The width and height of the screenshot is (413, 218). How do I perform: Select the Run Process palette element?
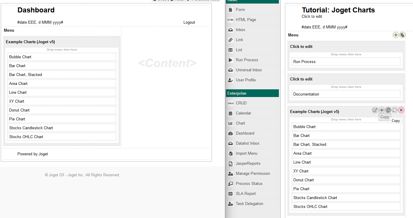(x=247, y=60)
